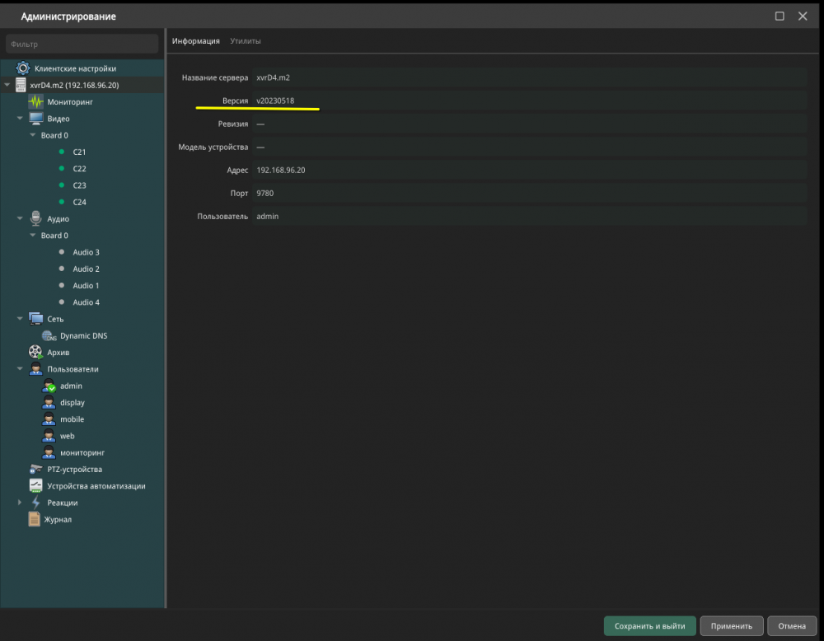Viewport: 824px width, 641px height.
Task: Select camera C23 in the tree
Action: pyautogui.click(x=79, y=185)
